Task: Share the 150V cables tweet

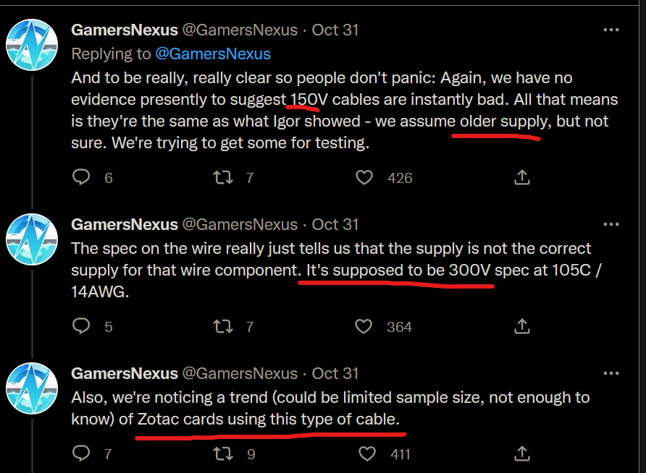Action: coord(521,177)
